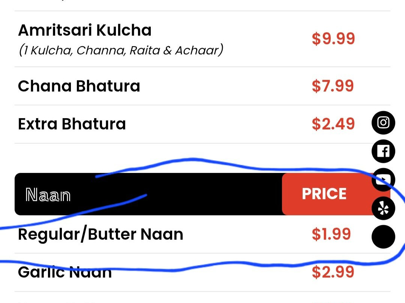Tap the $9.99 price for Amritsari Kulcha
Viewport: 405px width, 303px height.
click(x=333, y=39)
